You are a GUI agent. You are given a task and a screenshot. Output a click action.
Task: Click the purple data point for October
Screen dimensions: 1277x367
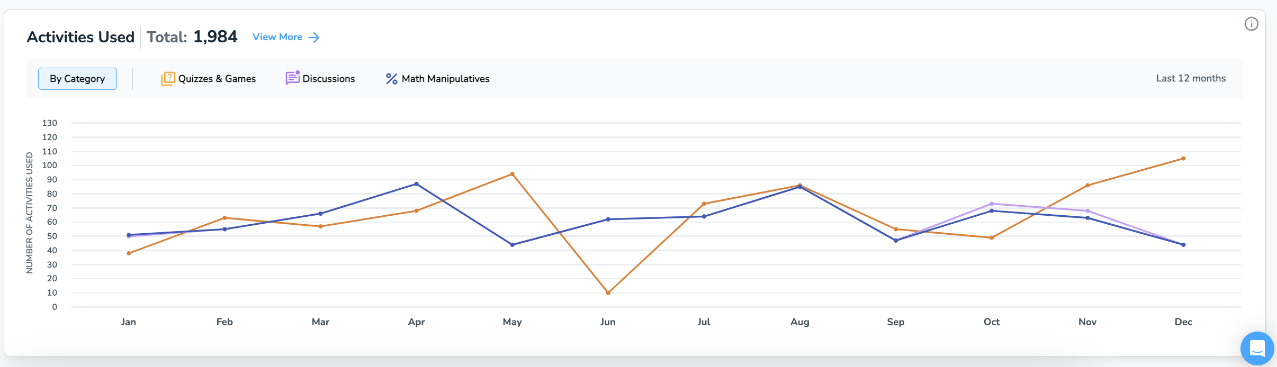click(992, 204)
